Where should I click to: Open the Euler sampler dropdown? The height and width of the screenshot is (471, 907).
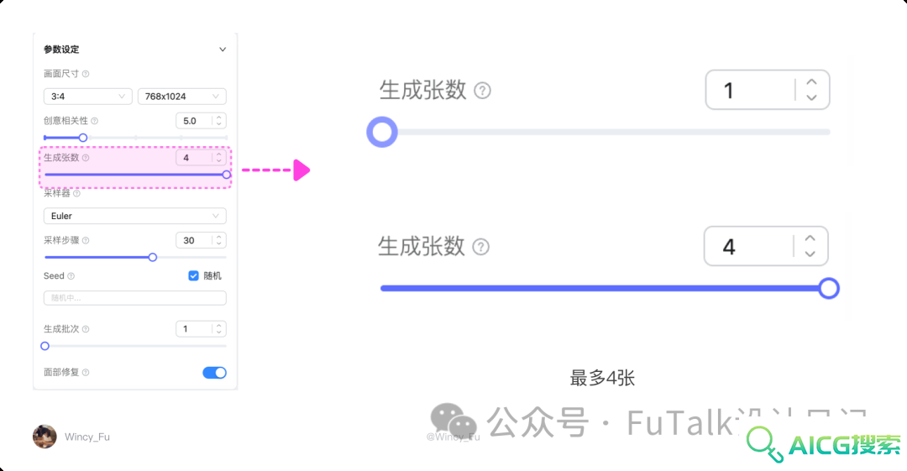click(134, 216)
